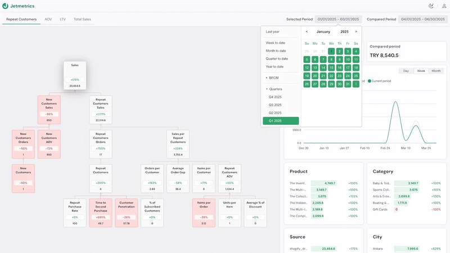
Task: Click Baby & Tod... category row
Action: [407, 183]
